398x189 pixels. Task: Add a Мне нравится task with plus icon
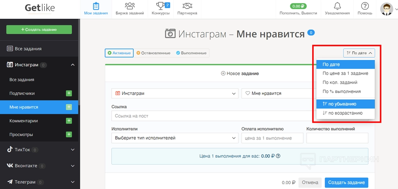(x=69, y=107)
